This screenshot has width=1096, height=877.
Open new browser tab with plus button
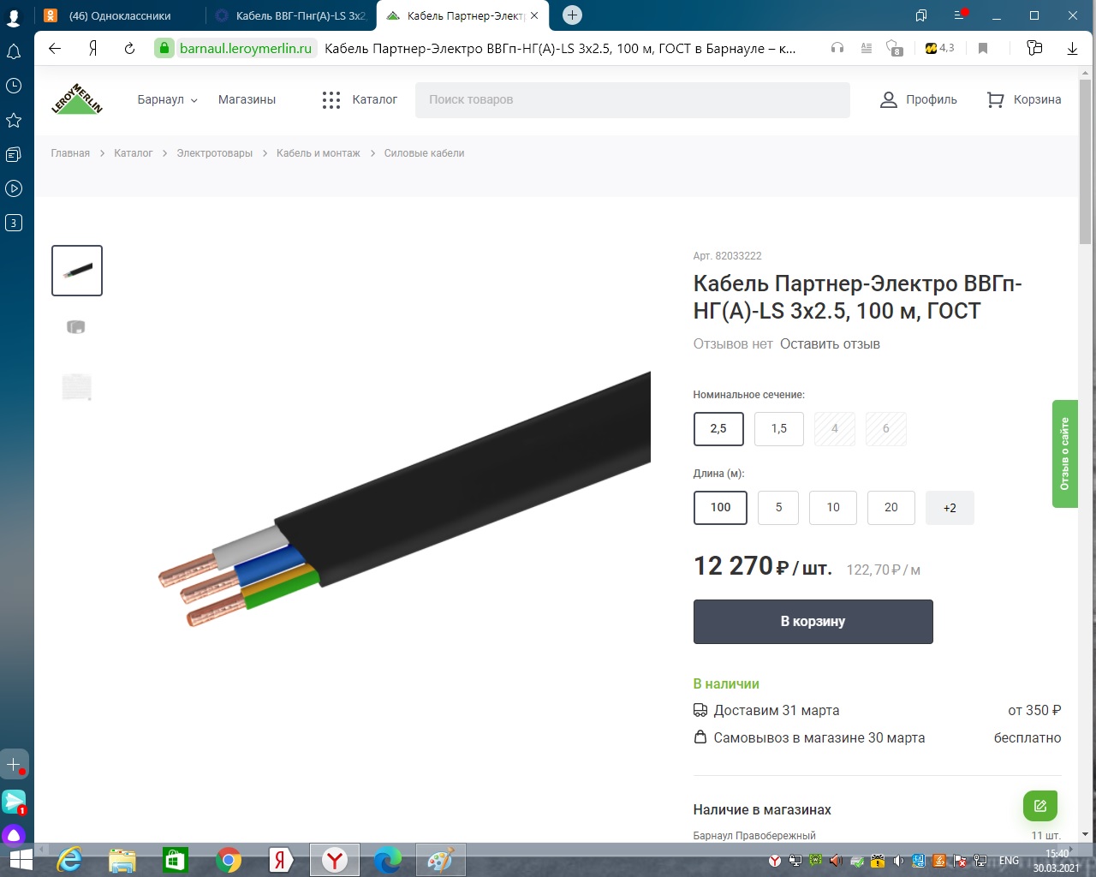tap(572, 15)
